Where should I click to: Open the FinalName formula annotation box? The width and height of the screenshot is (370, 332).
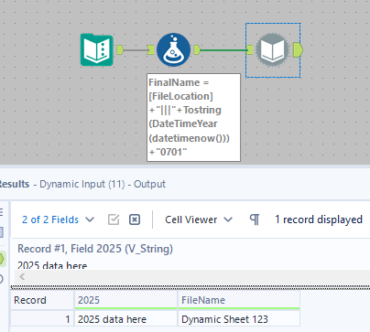(x=193, y=117)
